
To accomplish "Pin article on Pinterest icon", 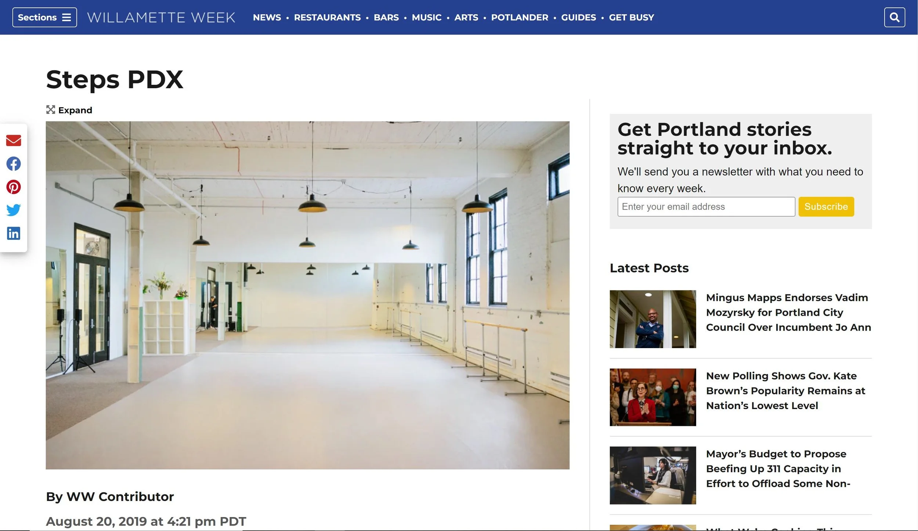I will [x=14, y=187].
